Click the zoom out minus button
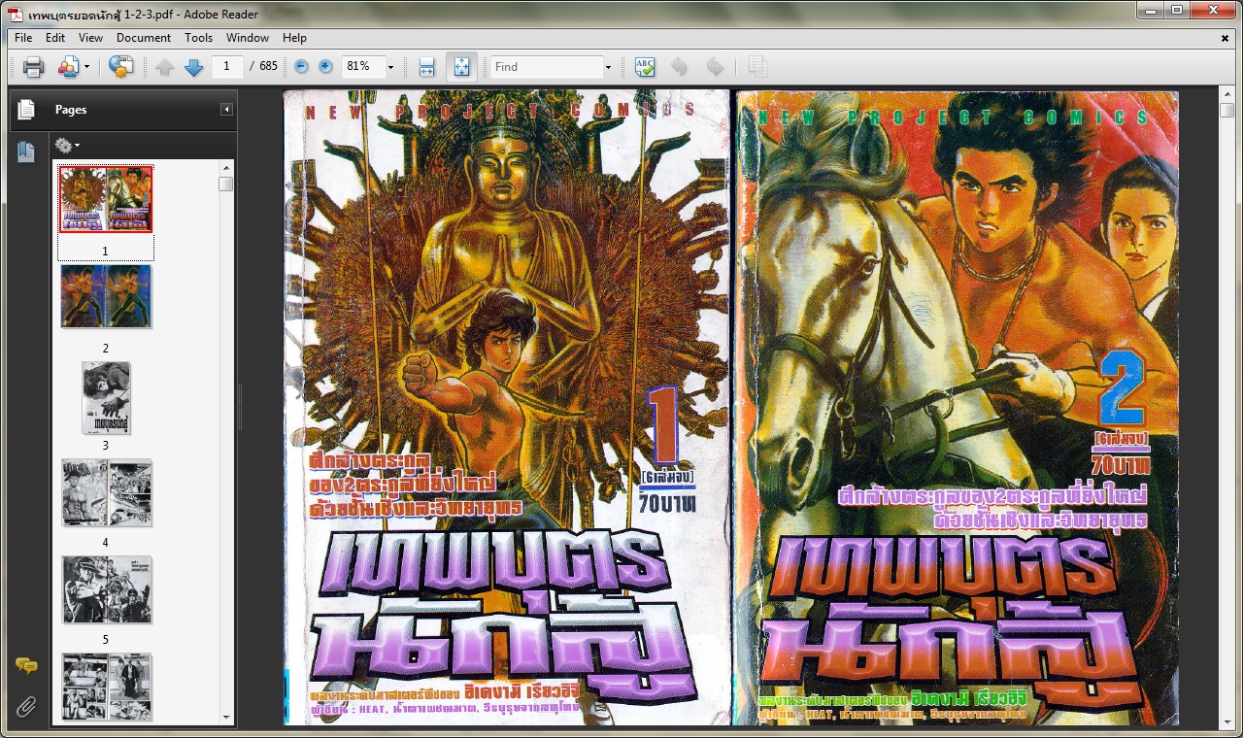The height and width of the screenshot is (738, 1244). [x=301, y=67]
